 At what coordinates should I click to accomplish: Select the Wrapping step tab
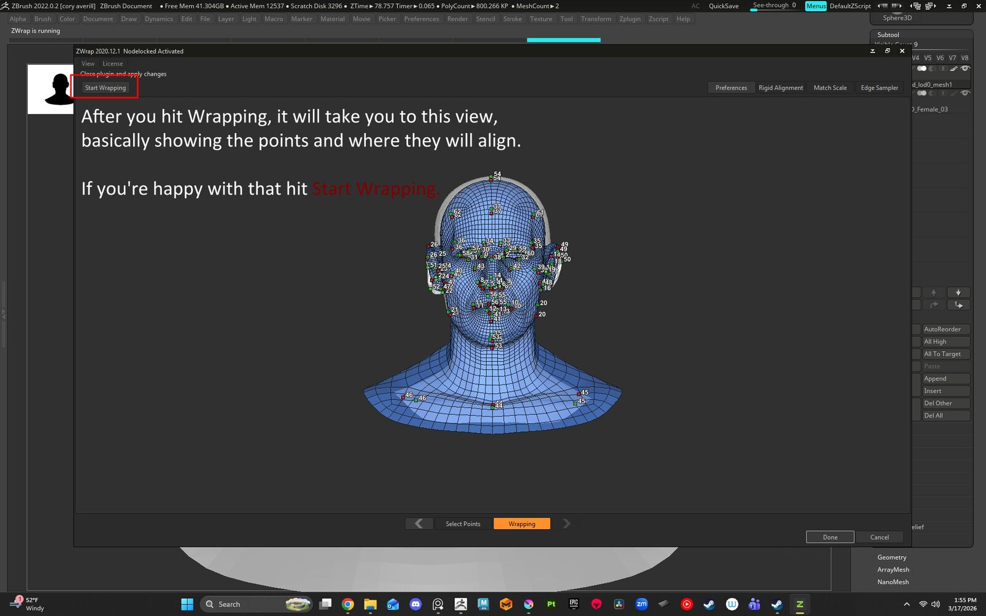[522, 524]
